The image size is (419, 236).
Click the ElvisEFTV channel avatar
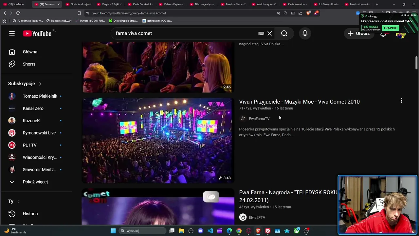(243, 217)
